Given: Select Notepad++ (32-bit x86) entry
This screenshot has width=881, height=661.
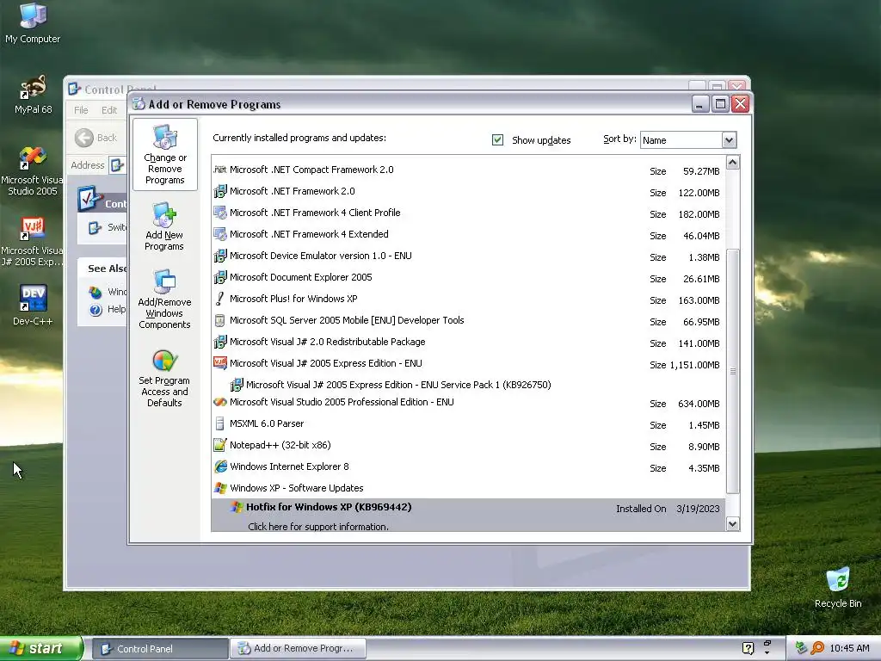Looking at the screenshot, I should pos(469,446).
